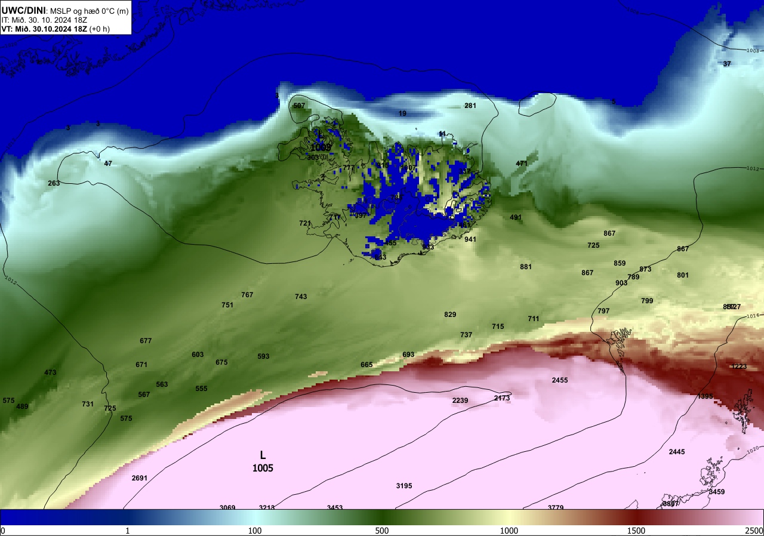Screen dimensions: 764x536
Task: Click the 677 value
Action: (146, 341)
